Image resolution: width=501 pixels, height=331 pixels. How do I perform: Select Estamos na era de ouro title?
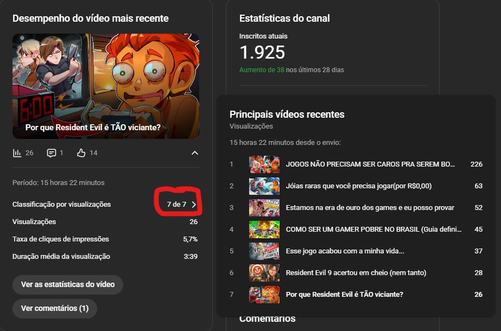(x=370, y=208)
